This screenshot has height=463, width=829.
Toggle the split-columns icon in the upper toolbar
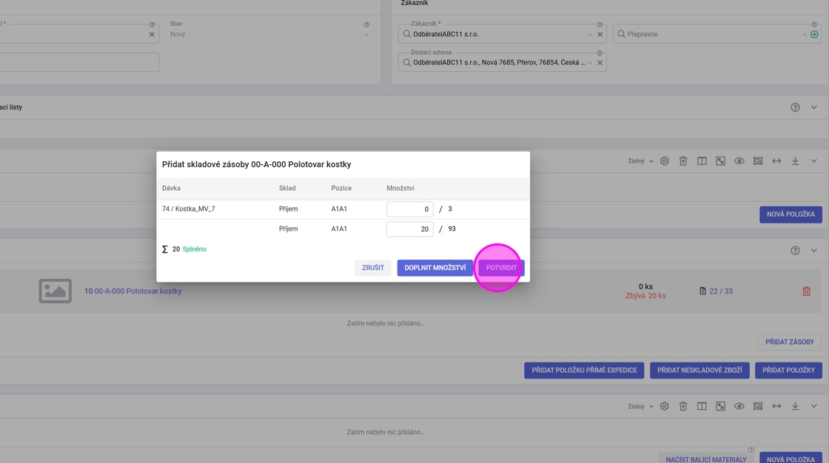[702, 161]
